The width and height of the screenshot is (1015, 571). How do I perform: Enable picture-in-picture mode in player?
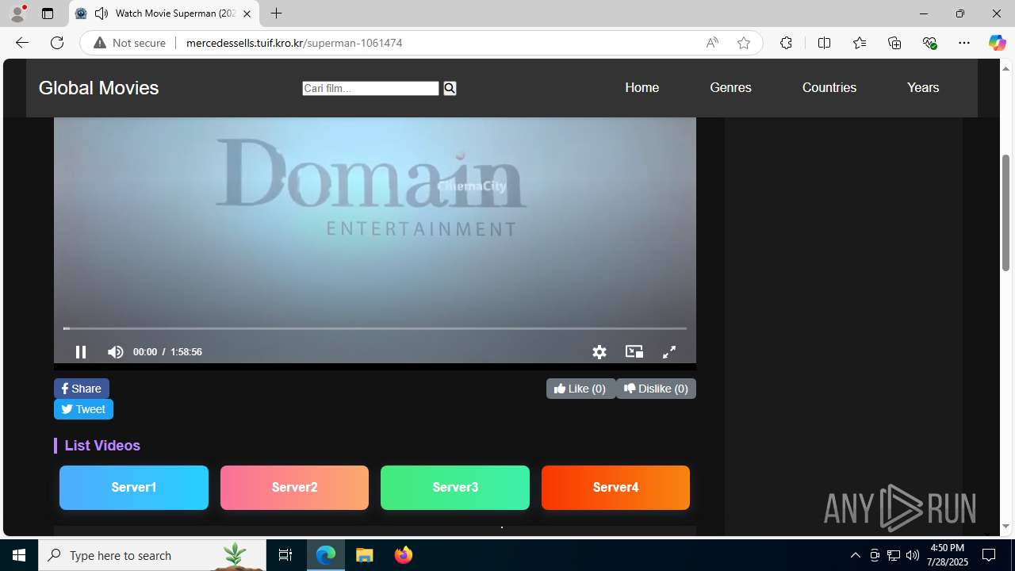click(634, 351)
